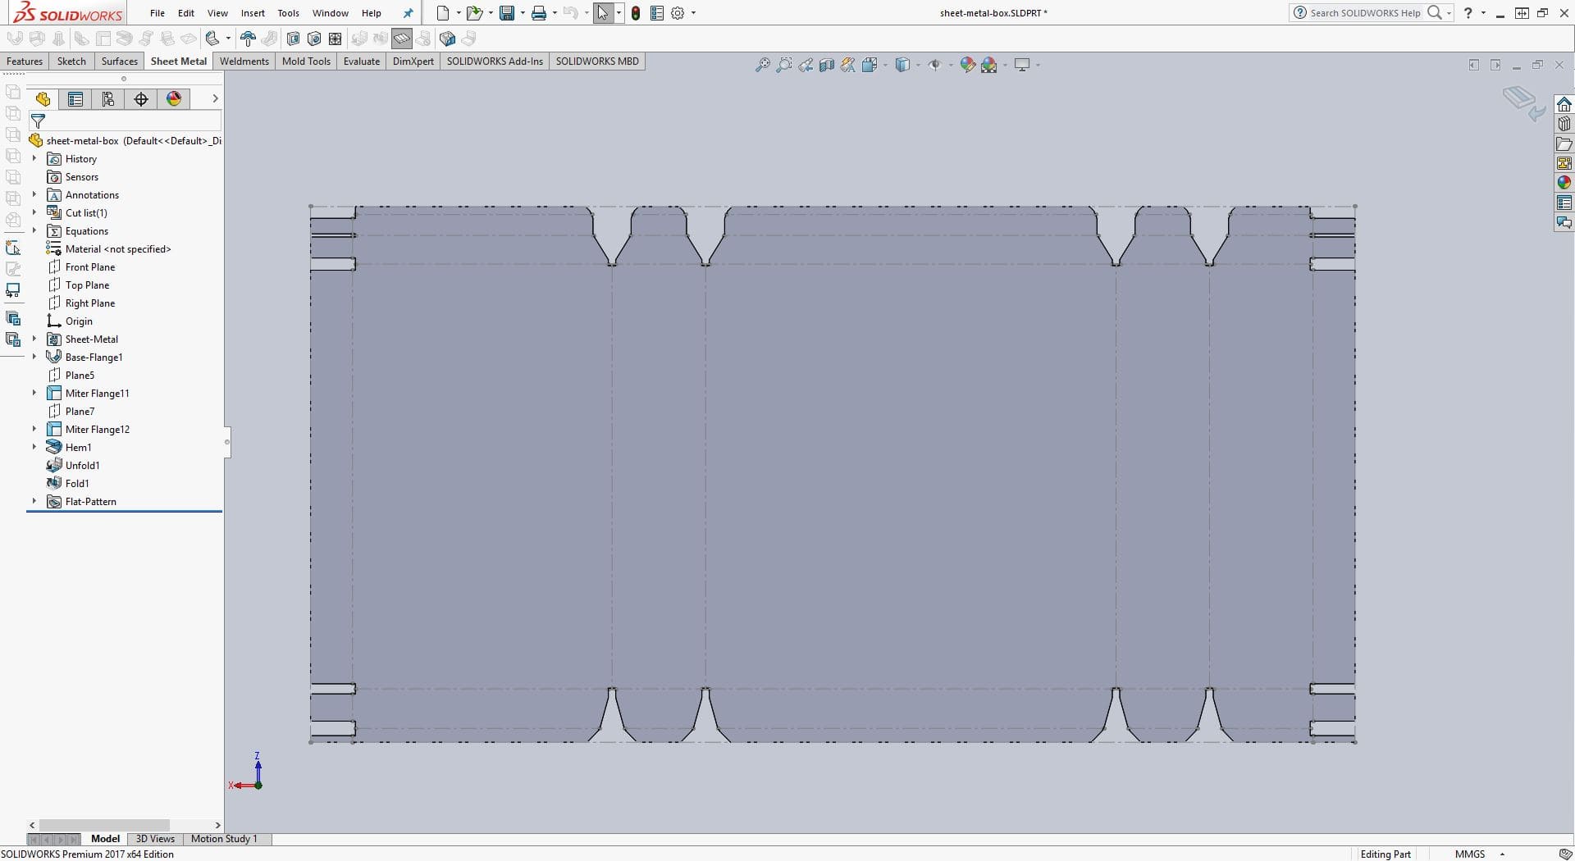The image size is (1575, 861).
Task: Click the Apply Scene icon
Action: (x=989, y=65)
